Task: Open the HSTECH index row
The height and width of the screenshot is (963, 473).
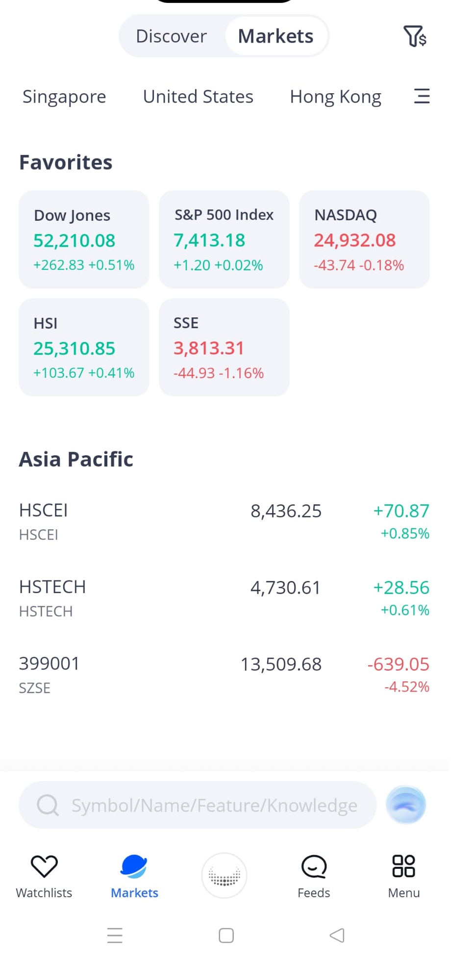Action: tap(224, 598)
